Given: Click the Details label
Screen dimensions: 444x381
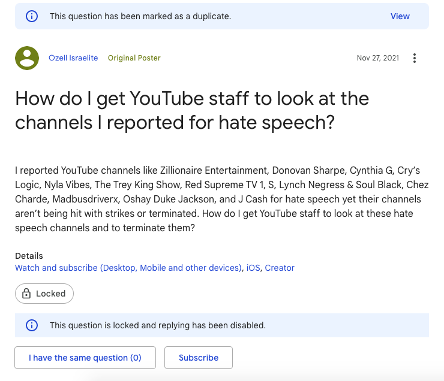Looking at the screenshot, I should (29, 256).
